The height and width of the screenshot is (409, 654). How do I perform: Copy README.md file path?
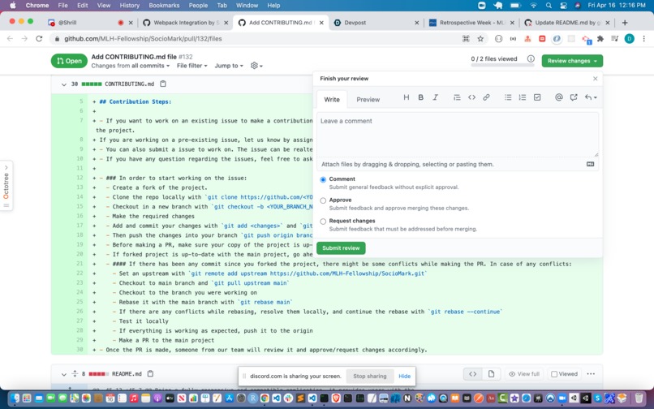coord(151,373)
